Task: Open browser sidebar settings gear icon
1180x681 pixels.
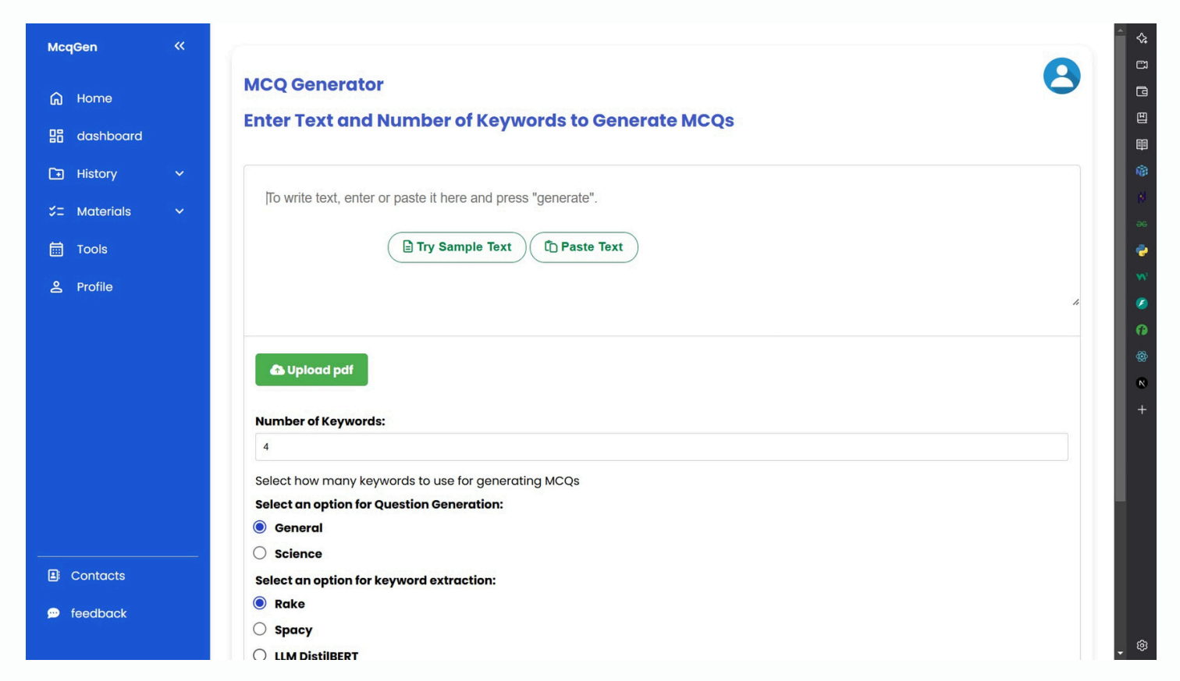Action: [1142, 645]
